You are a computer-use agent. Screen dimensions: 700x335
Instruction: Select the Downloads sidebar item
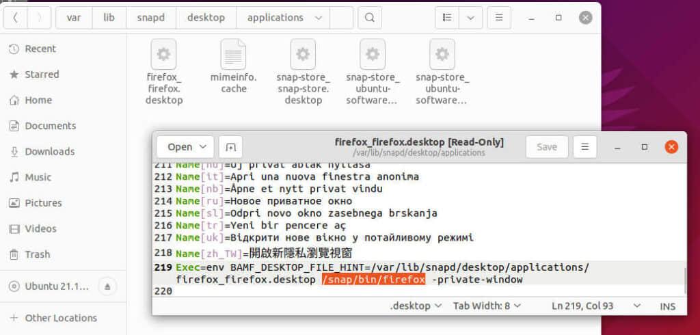click(x=49, y=152)
